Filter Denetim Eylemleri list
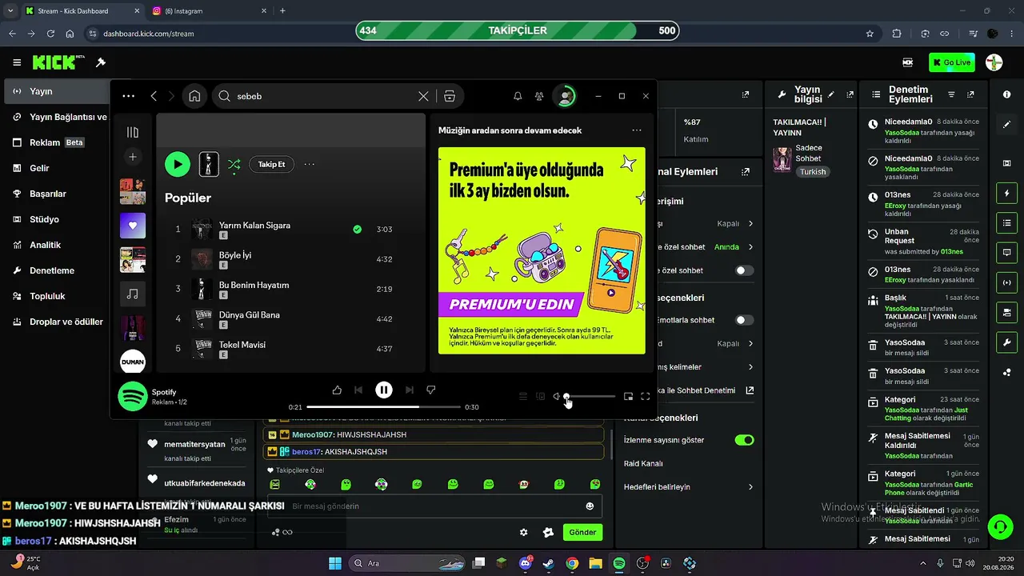This screenshot has width=1024, height=576. 951,94
